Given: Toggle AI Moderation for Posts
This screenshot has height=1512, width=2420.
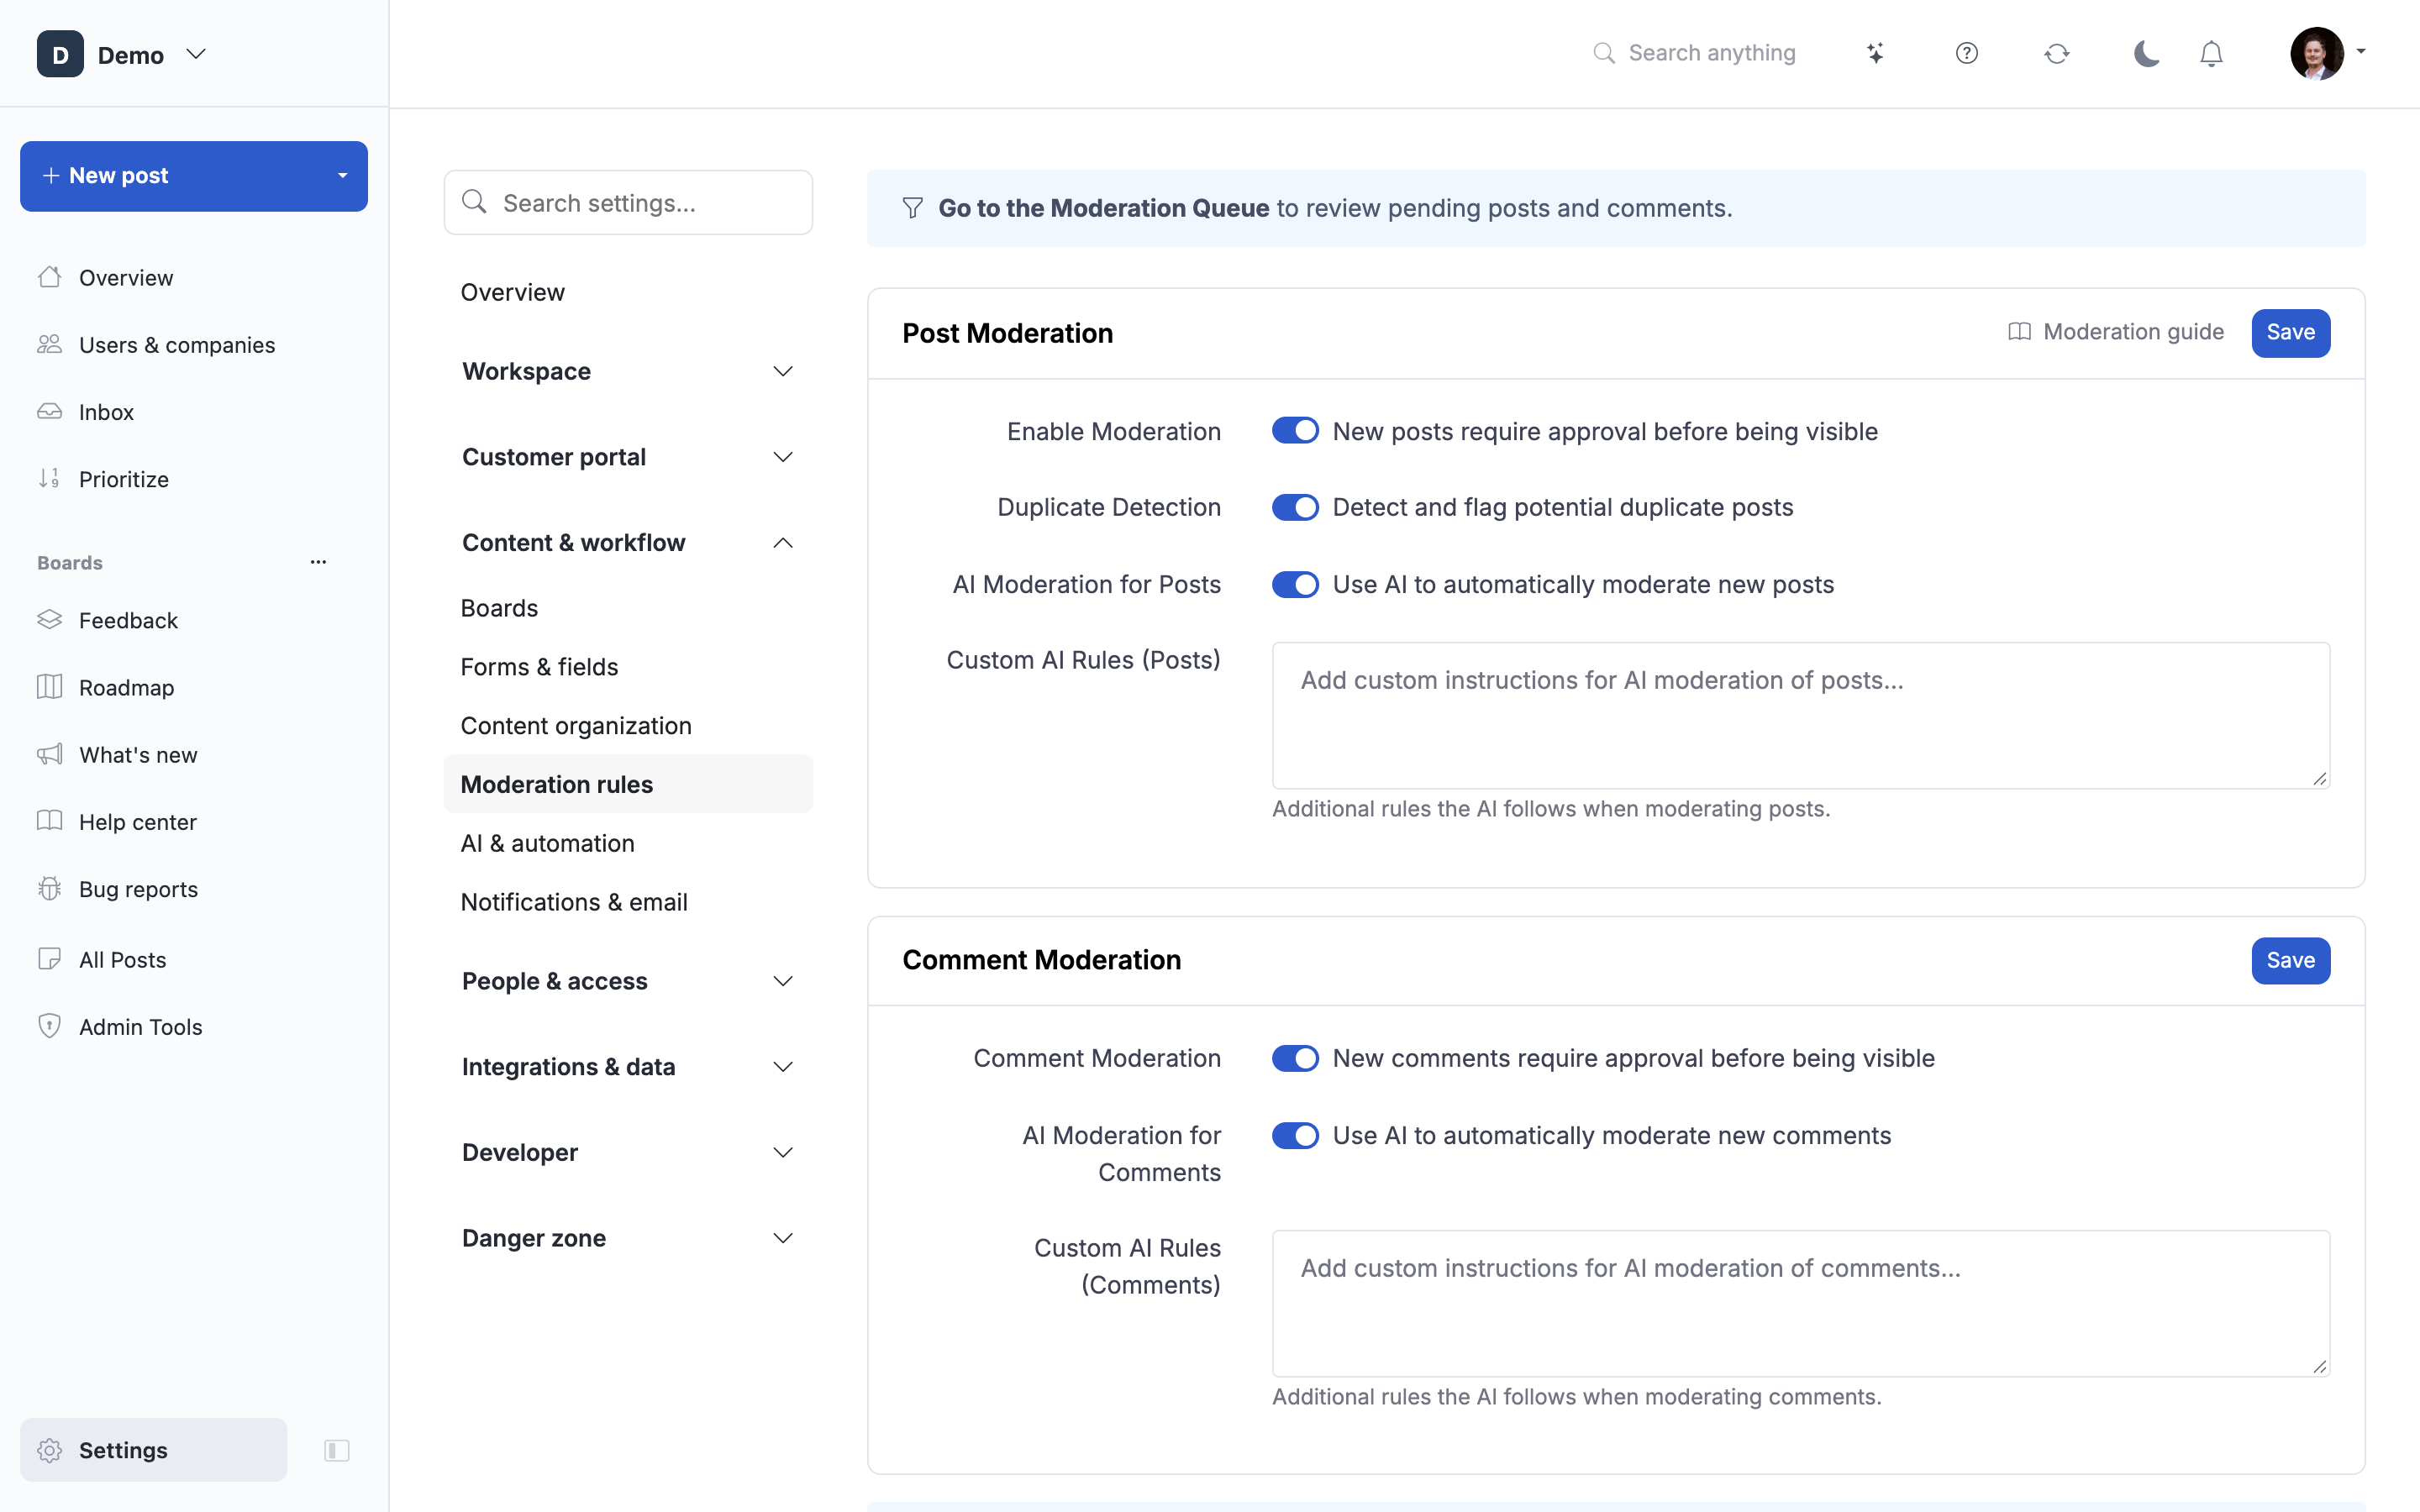Looking at the screenshot, I should click(1295, 584).
